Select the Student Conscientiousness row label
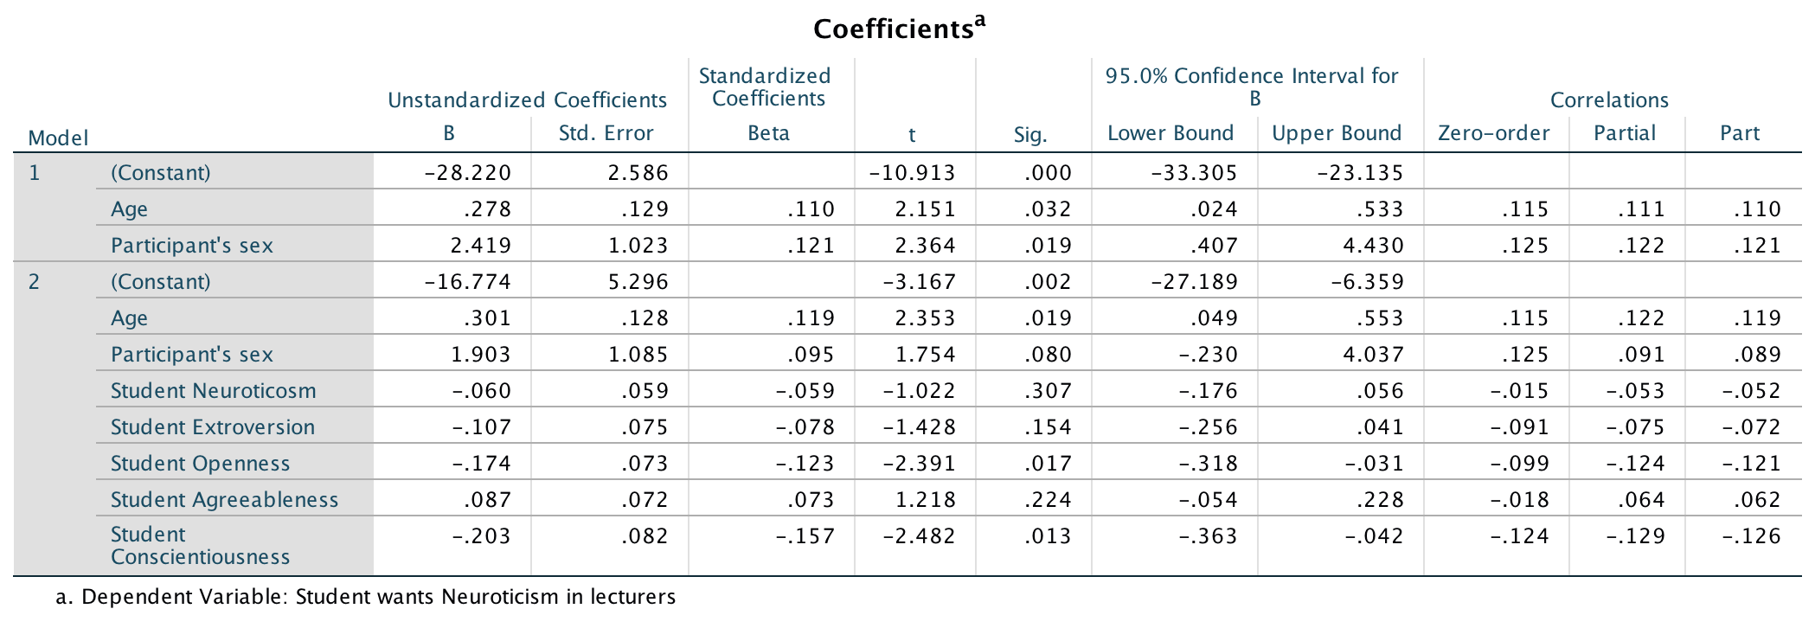 tap(200, 546)
